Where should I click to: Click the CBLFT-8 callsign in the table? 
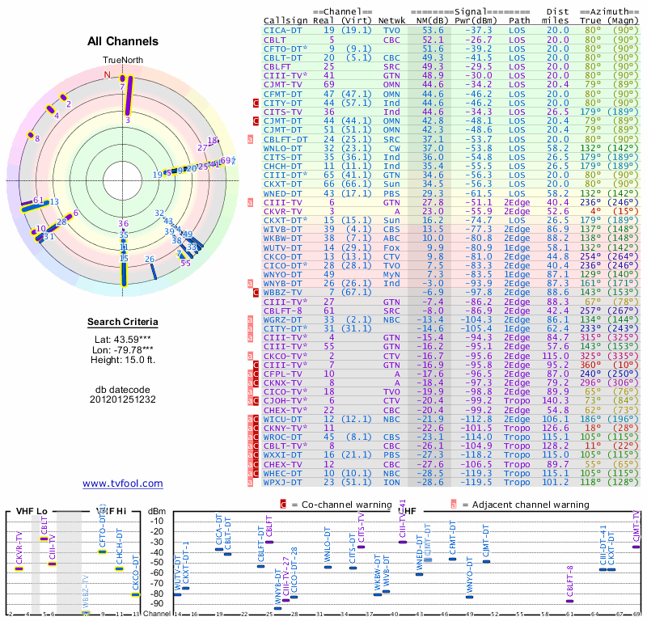282,310
